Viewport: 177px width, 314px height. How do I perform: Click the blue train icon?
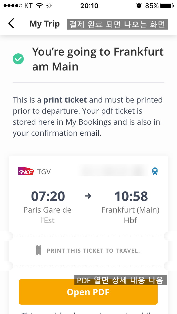point(155,171)
